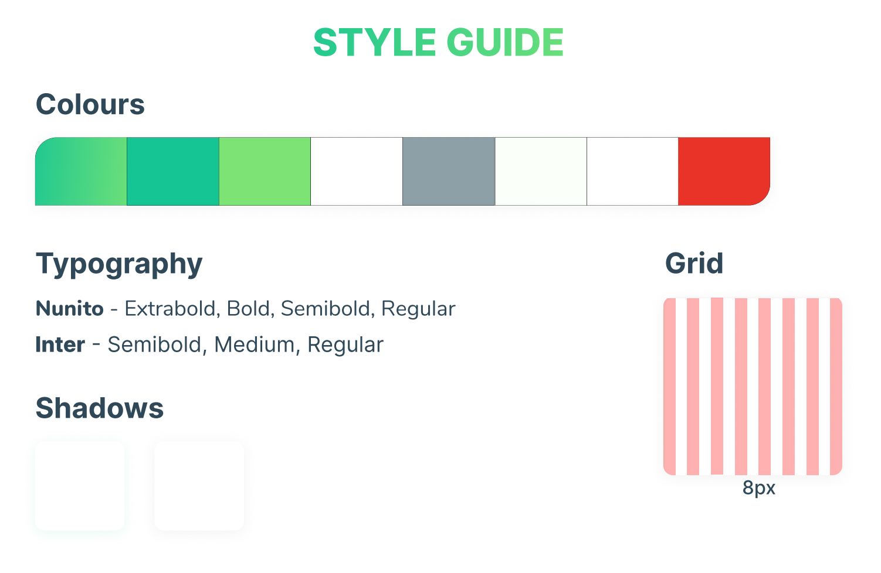Select the shadow card with neutral grey shadow
881x573 pixels.
199,486
